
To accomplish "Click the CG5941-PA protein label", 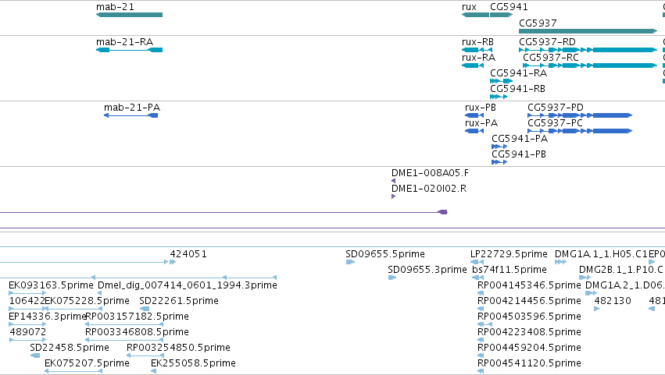I will point(520,139).
